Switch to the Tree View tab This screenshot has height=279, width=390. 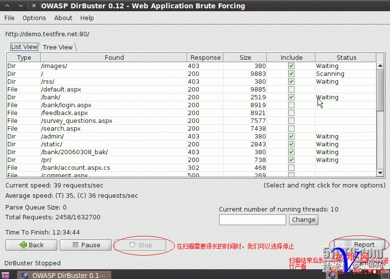pyautogui.click(x=58, y=47)
